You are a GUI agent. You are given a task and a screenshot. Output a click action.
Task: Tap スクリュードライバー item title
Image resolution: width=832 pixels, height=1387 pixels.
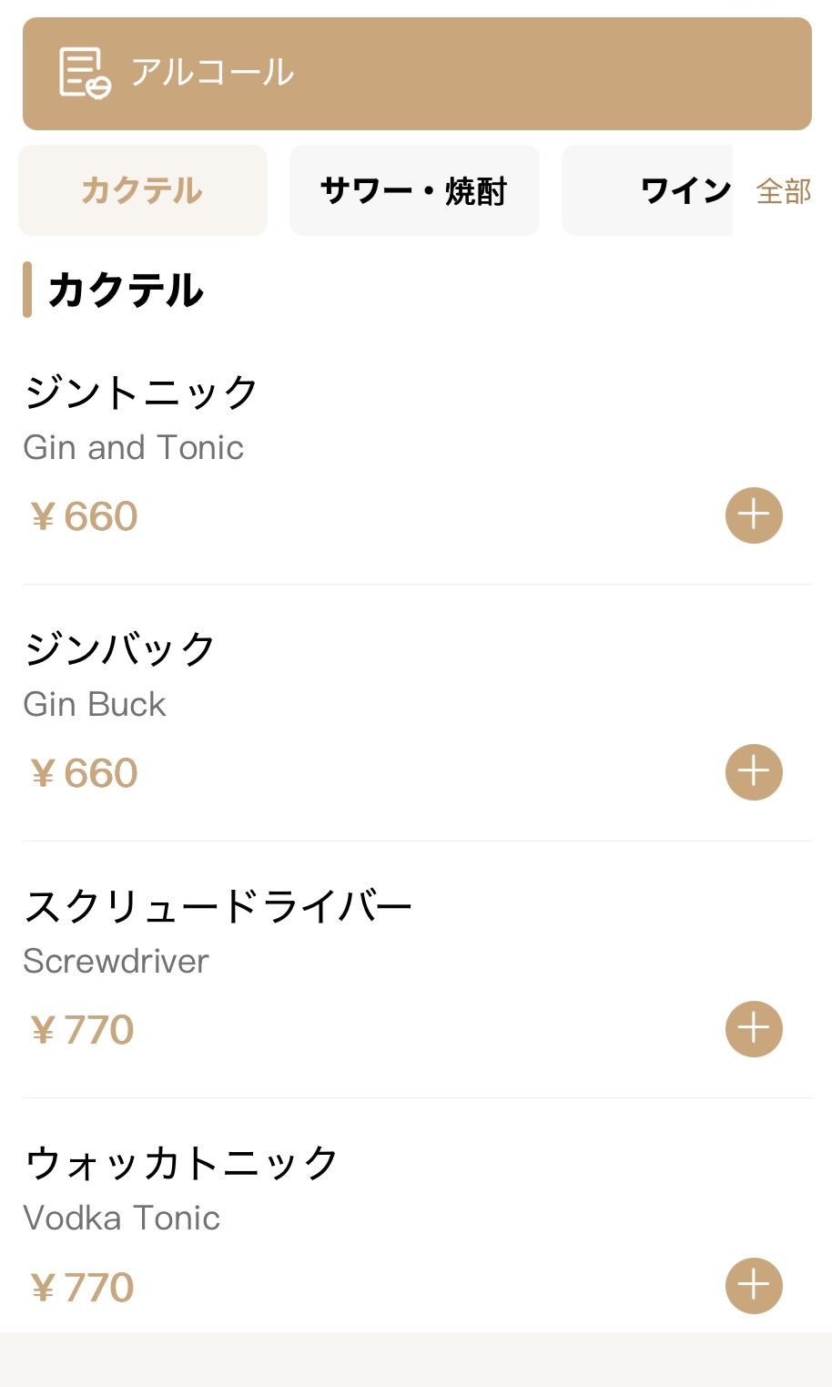(218, 907)
